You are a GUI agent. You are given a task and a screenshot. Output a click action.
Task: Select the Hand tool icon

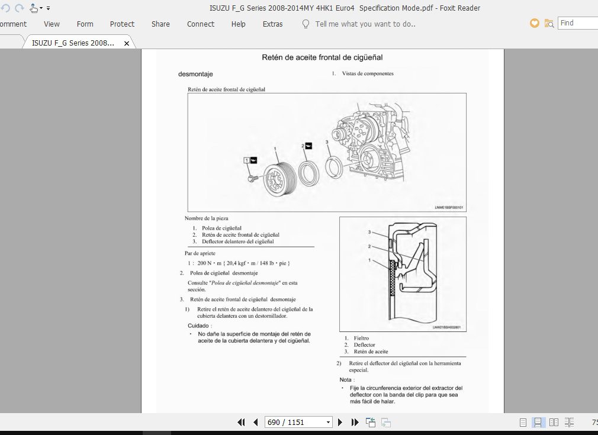click(x=34, y=8)
